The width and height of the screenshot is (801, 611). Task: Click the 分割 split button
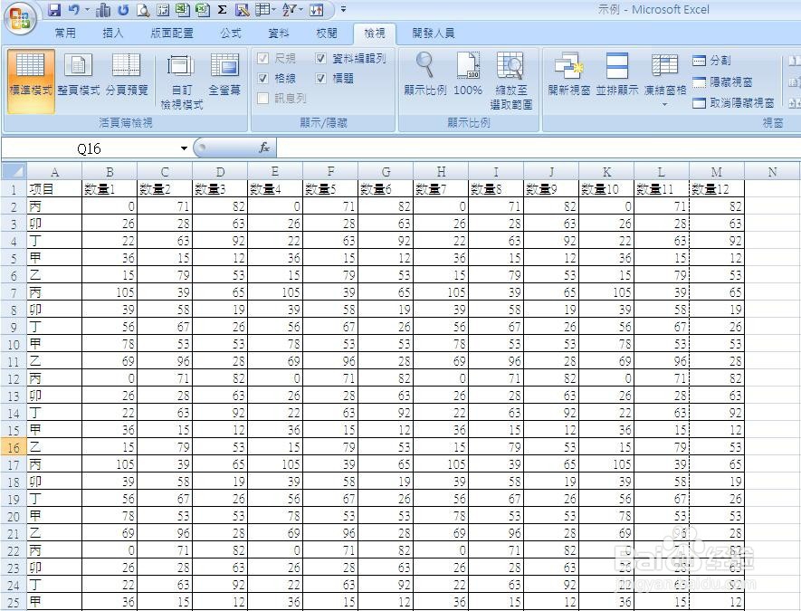(711, 61)
